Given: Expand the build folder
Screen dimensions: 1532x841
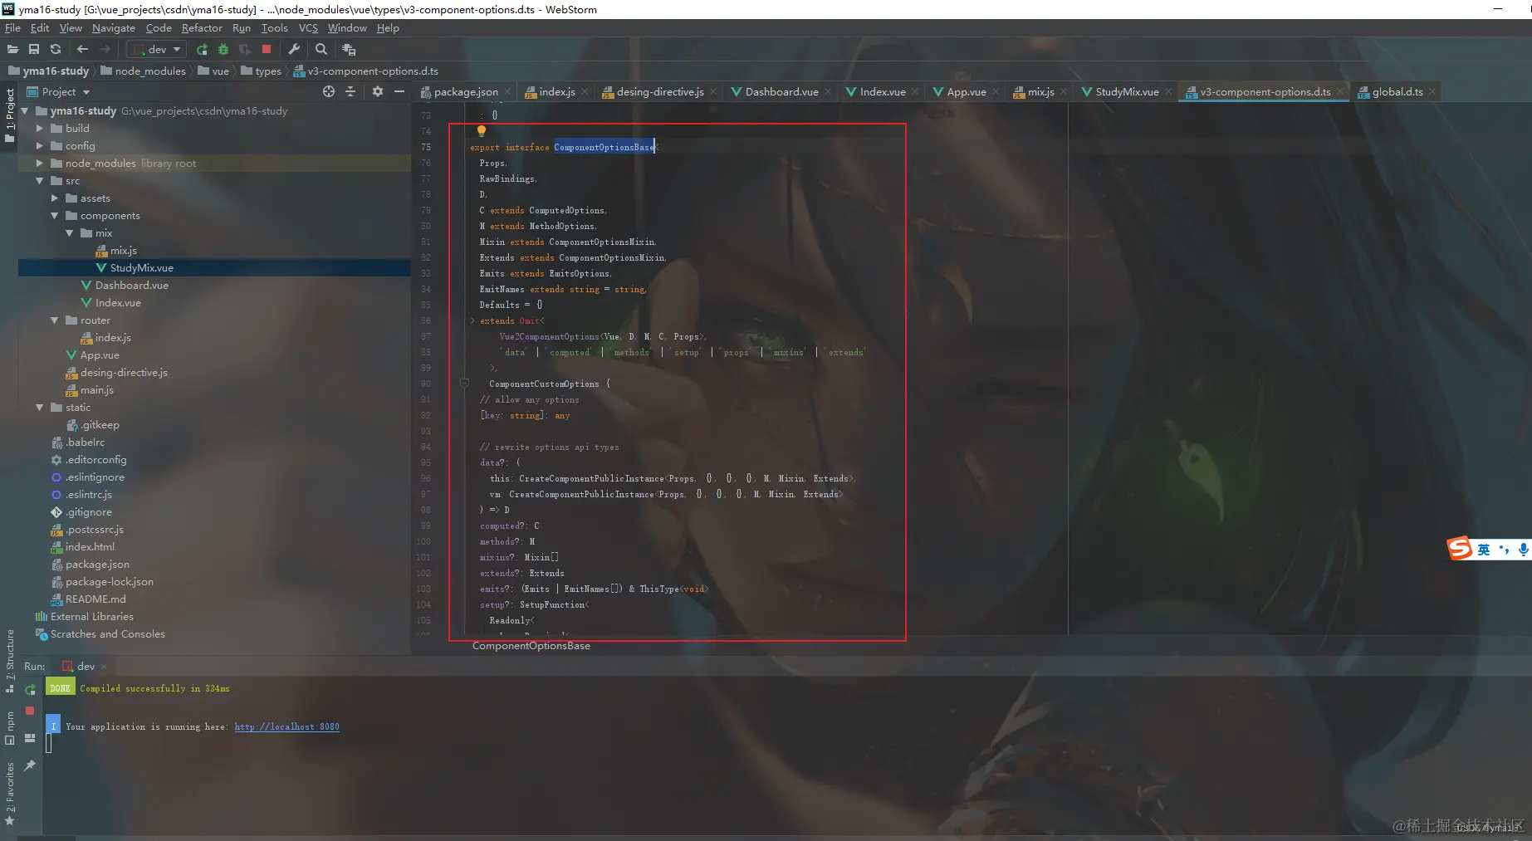Looking at the screenshot, I should pyautogui.click(x=39, y=129).
